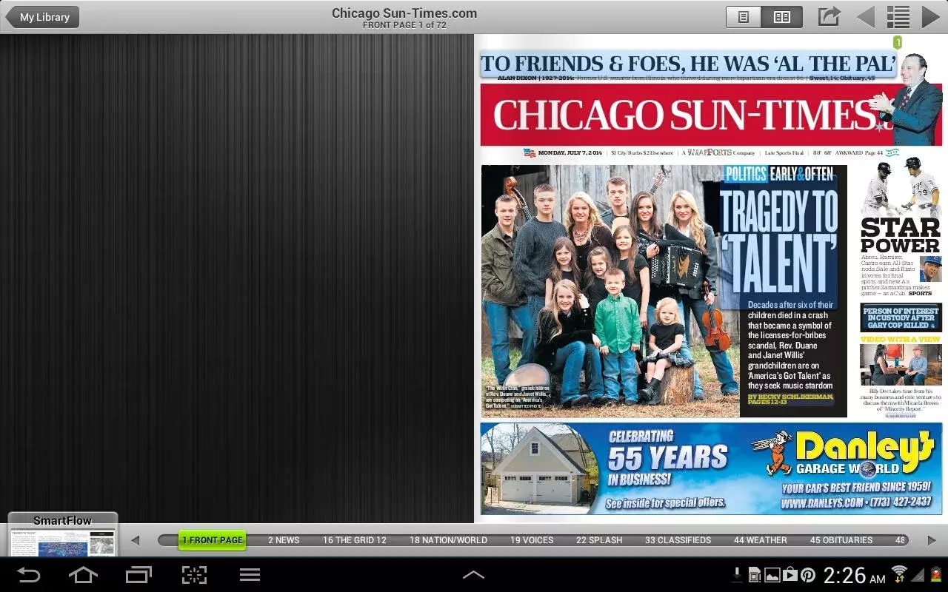Viewport: 948px width, 592px height.
Task: Tap the green article marker 1
Action: point(898,43)
